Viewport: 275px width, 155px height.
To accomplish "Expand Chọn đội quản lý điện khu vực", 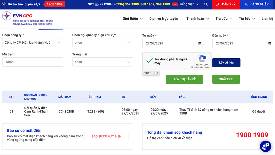I will (x=103, y=43).
